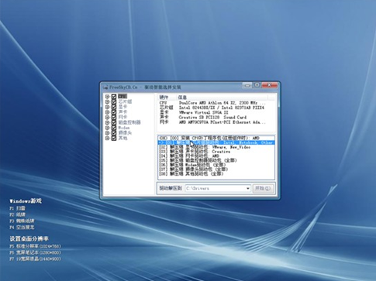Select the 芯片组 label in the driver tree

point(125,101)
